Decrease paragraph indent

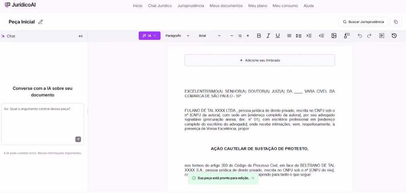pos(322,36)
